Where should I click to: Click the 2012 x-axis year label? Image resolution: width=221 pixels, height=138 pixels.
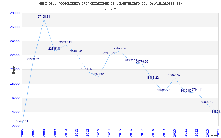pyautogui.click(x=87, y=133)
